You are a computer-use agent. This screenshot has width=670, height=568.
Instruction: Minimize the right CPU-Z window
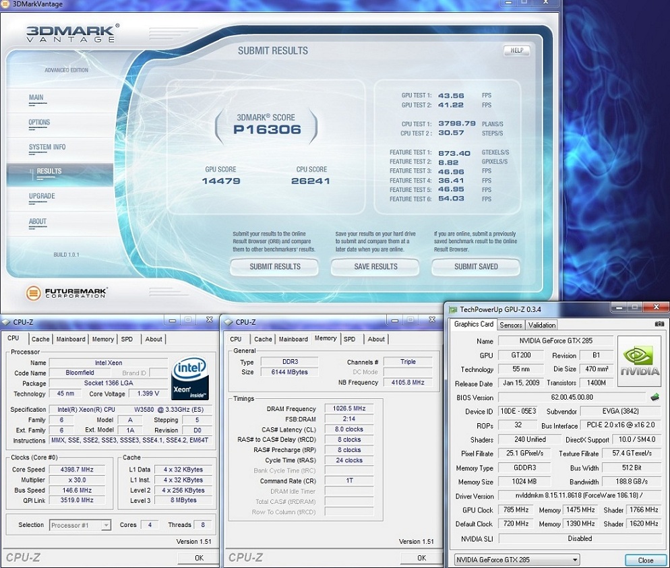[394, 320]
